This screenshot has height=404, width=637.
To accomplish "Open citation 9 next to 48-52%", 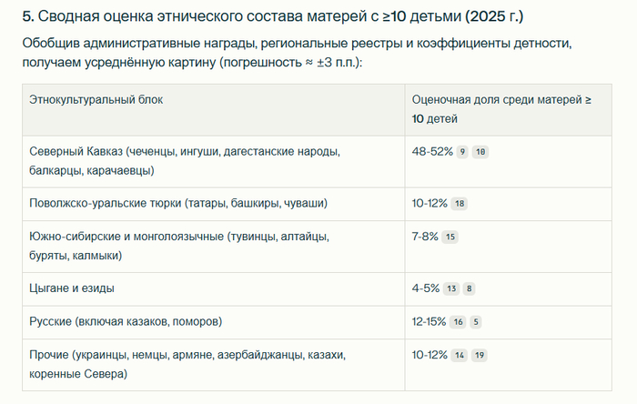I will click(463, 152).
